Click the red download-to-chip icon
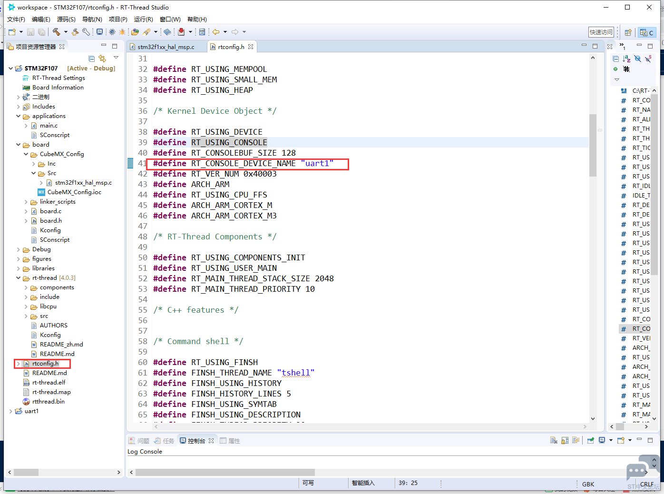664x494 pixels. click(181, 32)
